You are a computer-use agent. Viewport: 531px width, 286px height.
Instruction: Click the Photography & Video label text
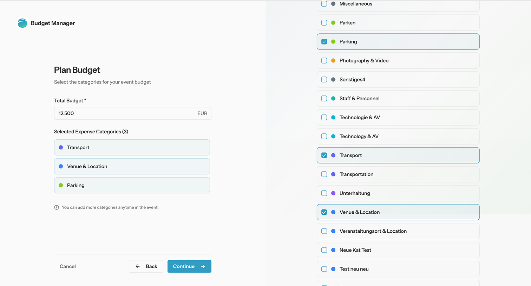point(364,61)
